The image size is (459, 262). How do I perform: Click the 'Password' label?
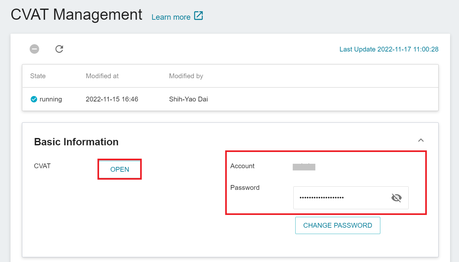pyautogui.click(x=245, y=188)
